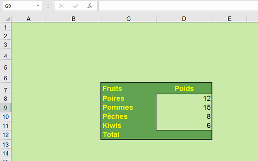Click the Total label cell
This screenshot has width=258, height=161.
pyautogui.click(x=129, y=135)
